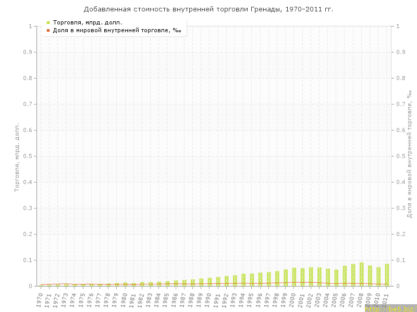Viewport: 417px width, 312px height.
Task: Click the 1985 label on the x-axis
Action: (166, 300)
